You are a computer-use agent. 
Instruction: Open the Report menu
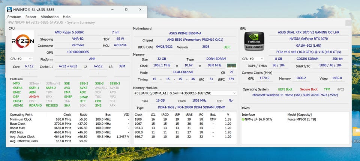[31, 17]
